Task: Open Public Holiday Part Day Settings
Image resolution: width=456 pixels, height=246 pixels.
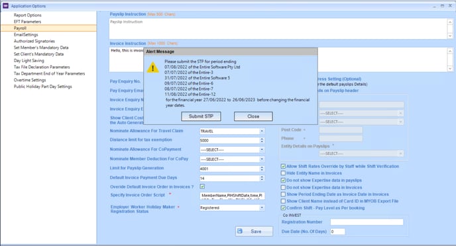Action: coord(42,87)
